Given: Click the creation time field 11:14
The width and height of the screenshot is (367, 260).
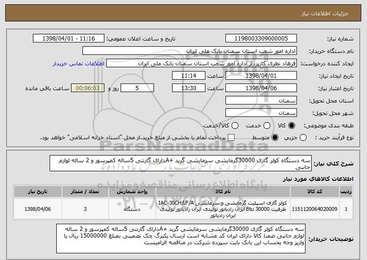Looking at the screenshot, I should pyautogui.click(x=189, y=76).
